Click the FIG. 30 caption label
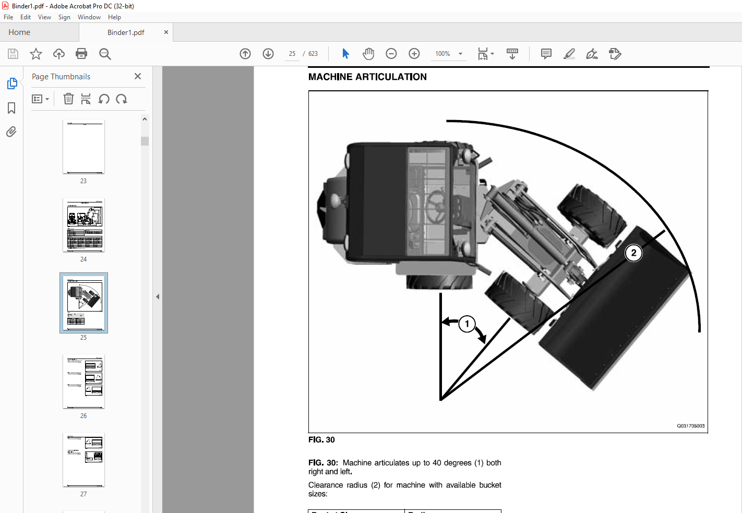Image resolution: width=742 pixels, height=513 pixels. point(321,440)
